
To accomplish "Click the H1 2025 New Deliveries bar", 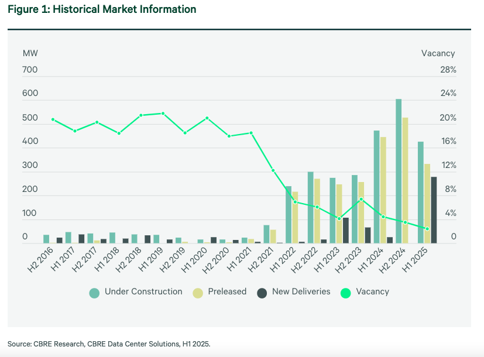I will click(434, 210).
